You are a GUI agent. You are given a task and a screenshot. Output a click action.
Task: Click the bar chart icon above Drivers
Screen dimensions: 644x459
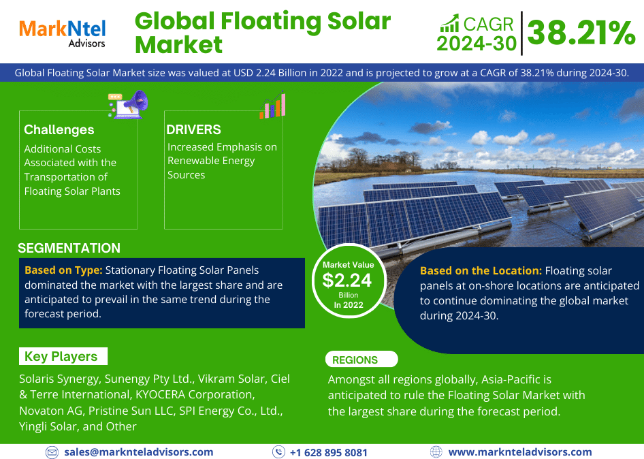(272, 105)
